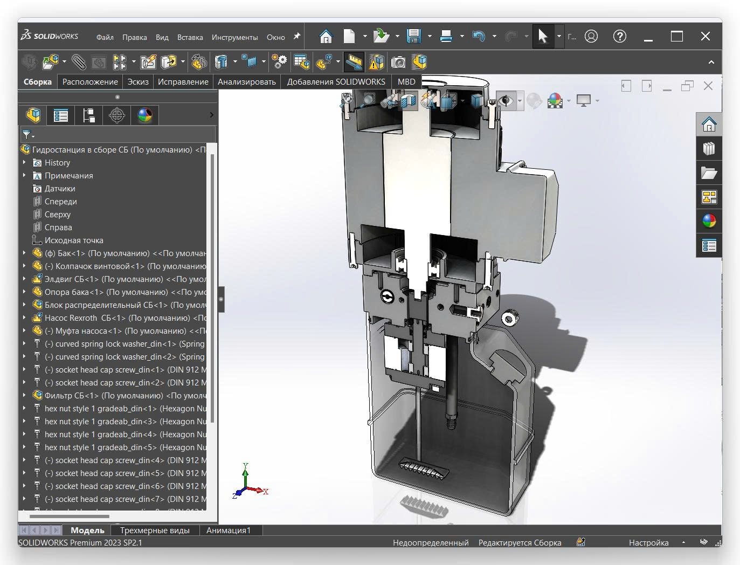Open the Design Library in task pane
Screen dimensions: 740x565
click(x=709, y=149)
